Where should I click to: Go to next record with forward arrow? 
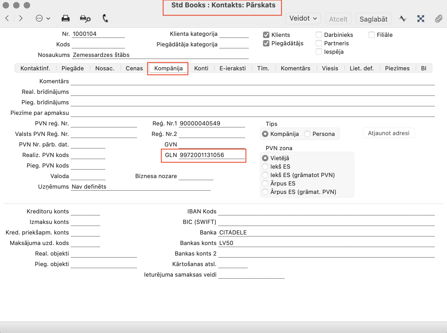click(21, 18)
